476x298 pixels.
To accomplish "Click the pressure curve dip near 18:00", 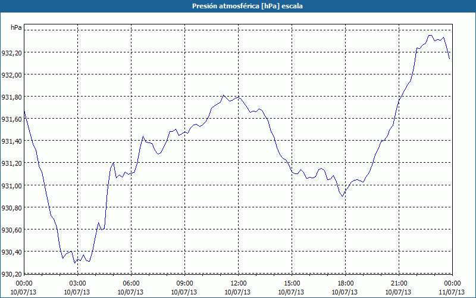I will 343,197.
